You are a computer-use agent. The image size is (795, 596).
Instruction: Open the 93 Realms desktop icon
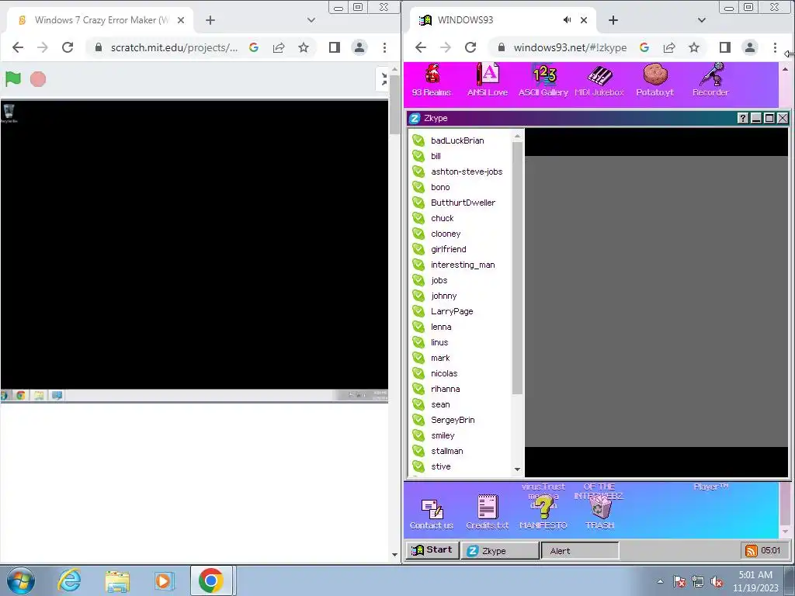tap(432, 80)
